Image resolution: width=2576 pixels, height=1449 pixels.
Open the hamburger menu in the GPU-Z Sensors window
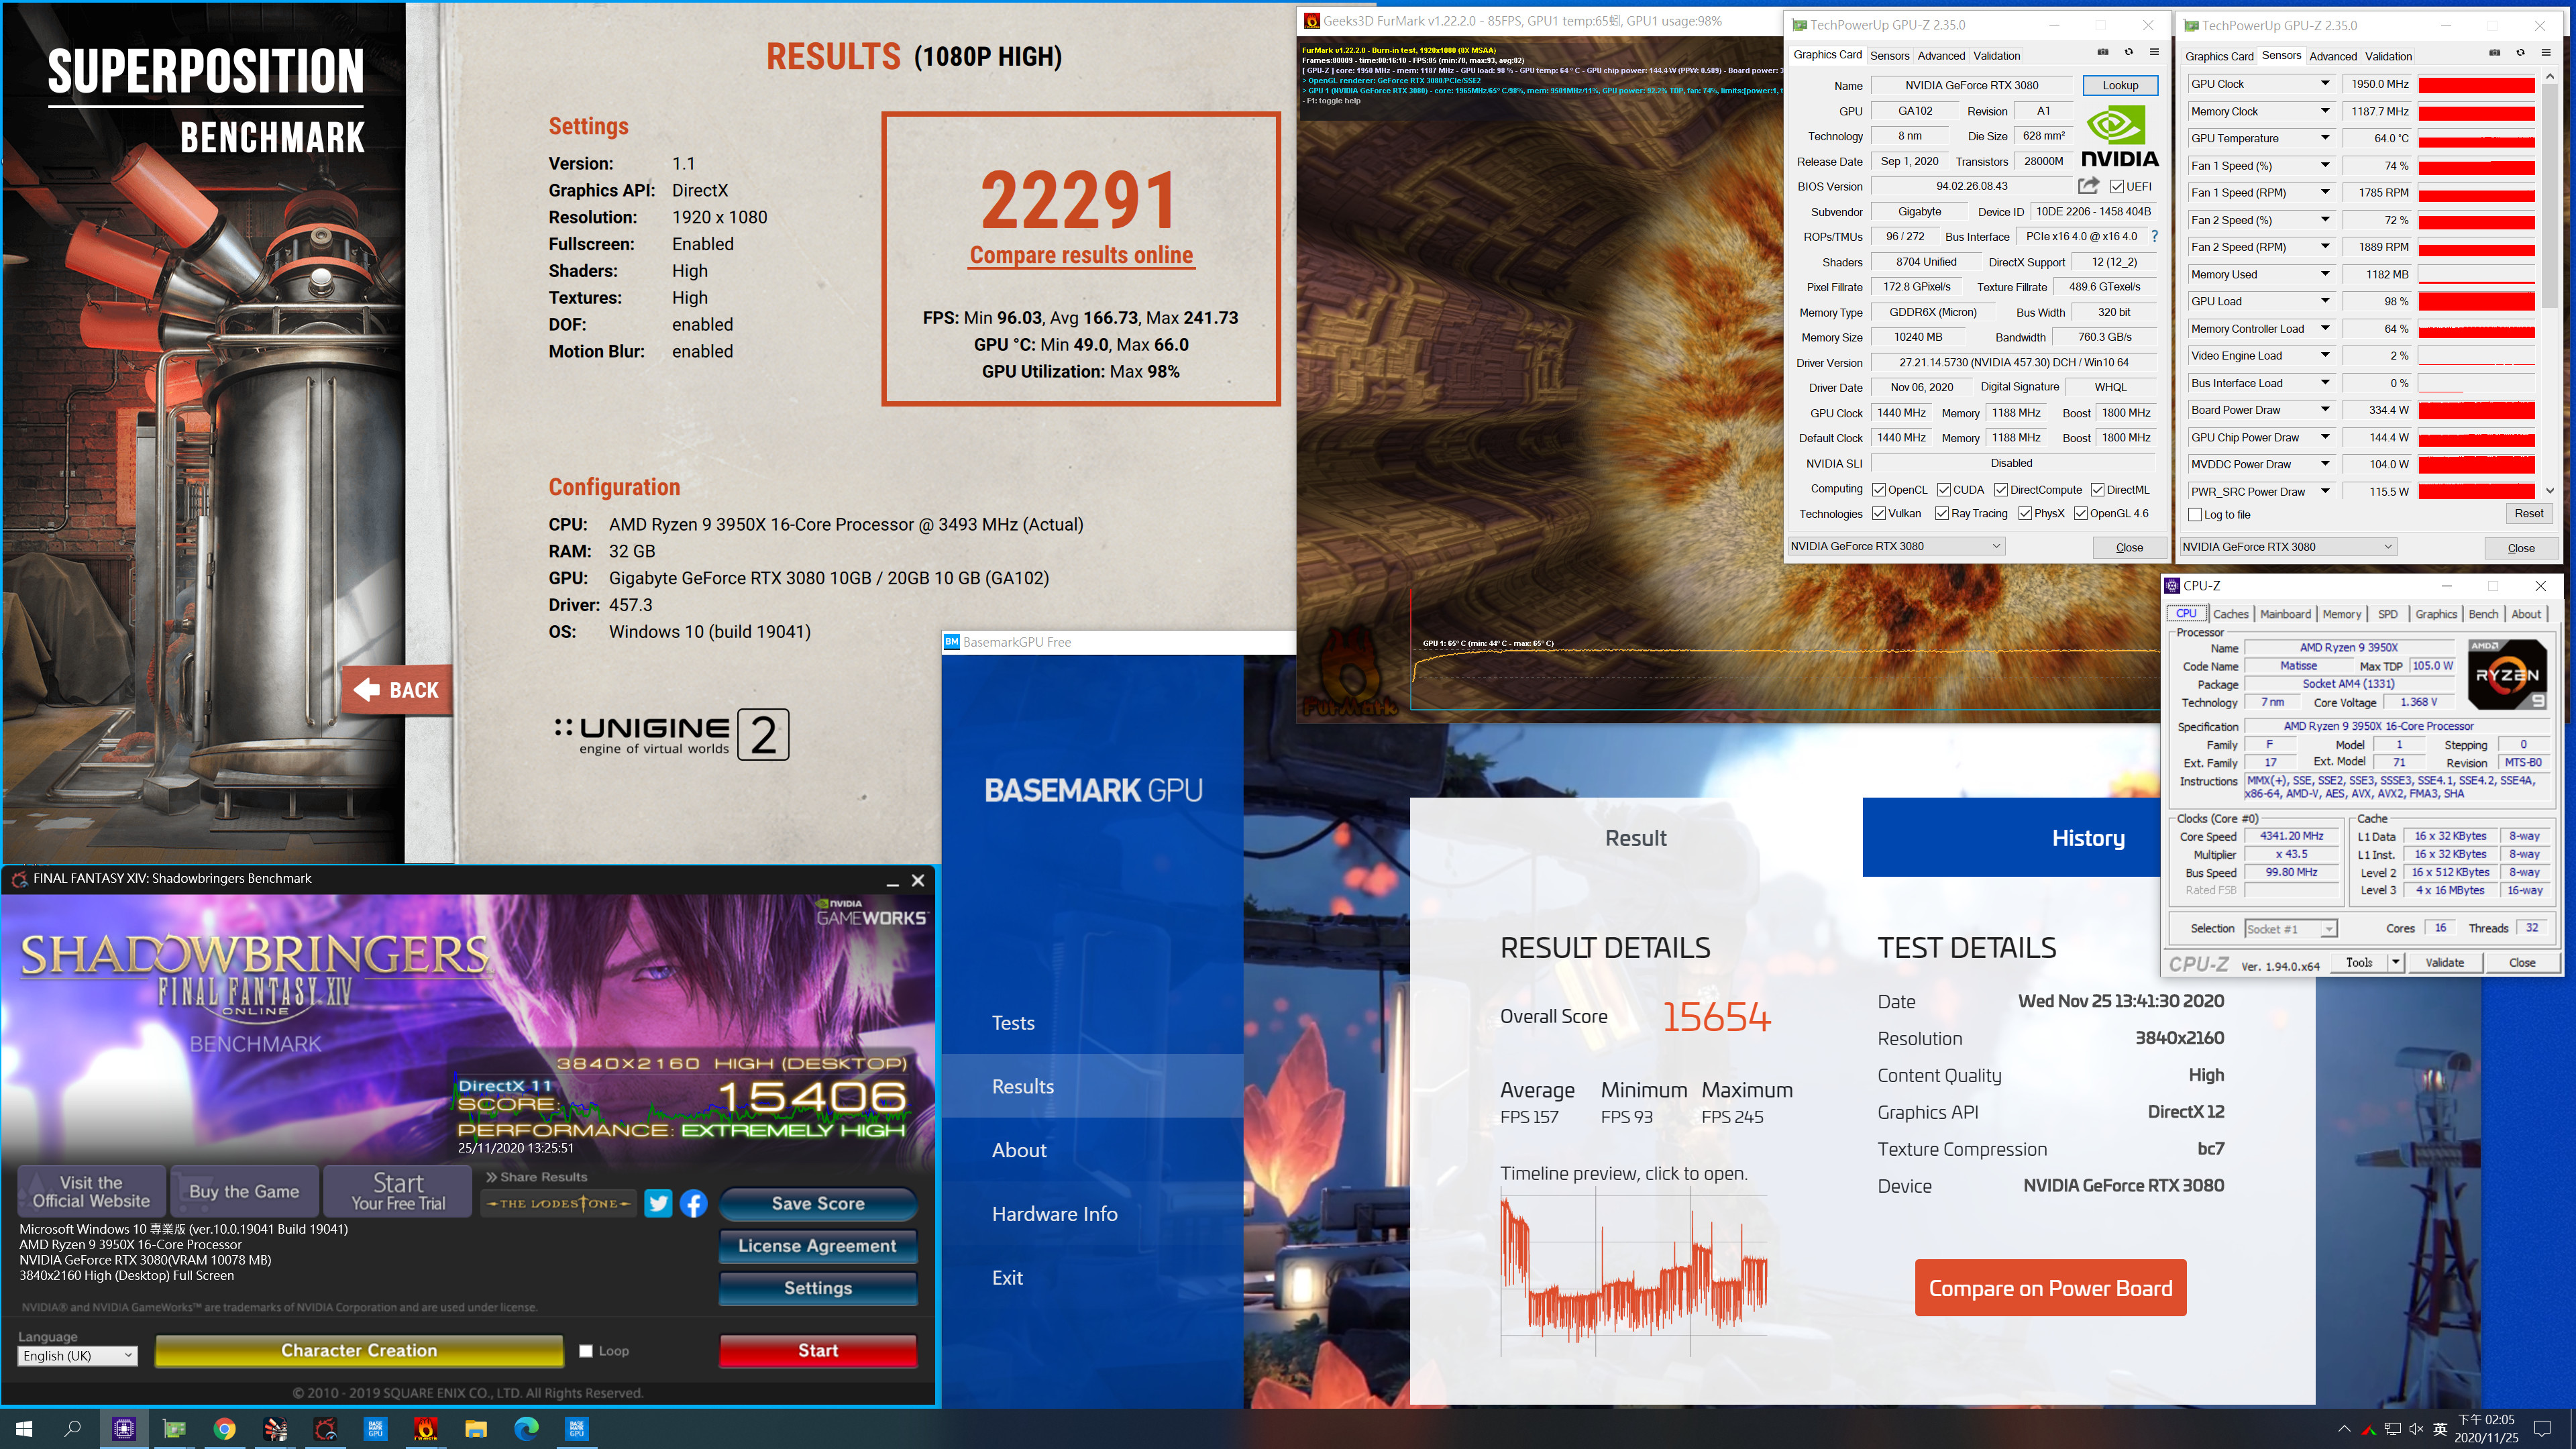[2546, 53]
